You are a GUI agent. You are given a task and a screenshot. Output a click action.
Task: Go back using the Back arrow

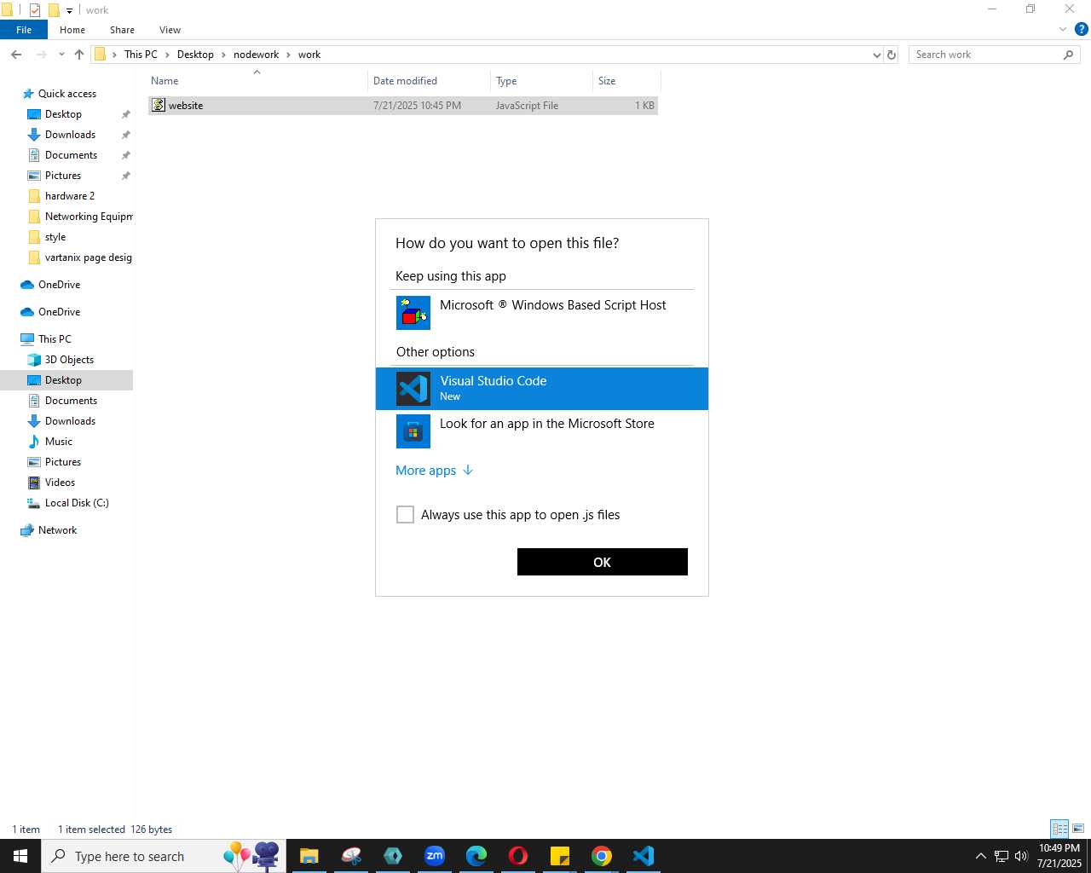tap(16, 55)
